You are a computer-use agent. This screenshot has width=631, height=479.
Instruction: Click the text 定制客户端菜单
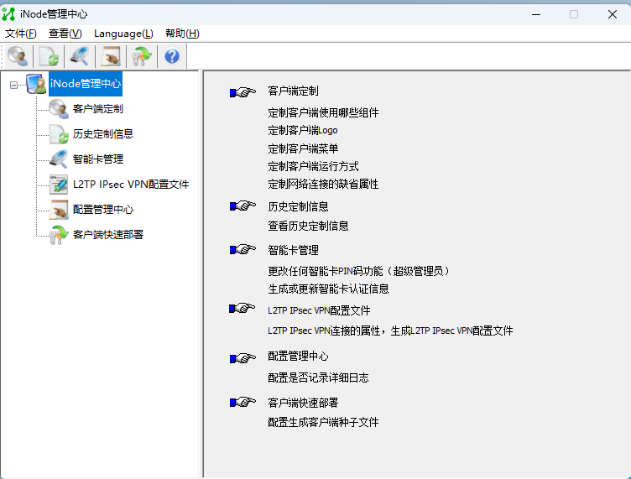click(x=303, y=148)
